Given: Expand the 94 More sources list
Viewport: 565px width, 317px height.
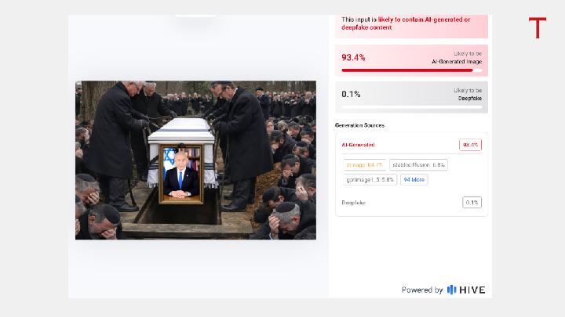Looking at the screenshot, I should point(414,179).
